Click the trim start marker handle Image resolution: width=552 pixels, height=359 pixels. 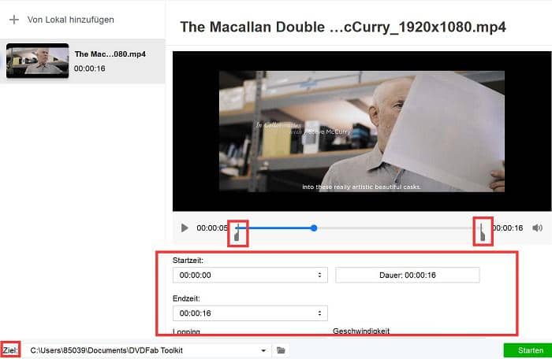coord(237,233)
